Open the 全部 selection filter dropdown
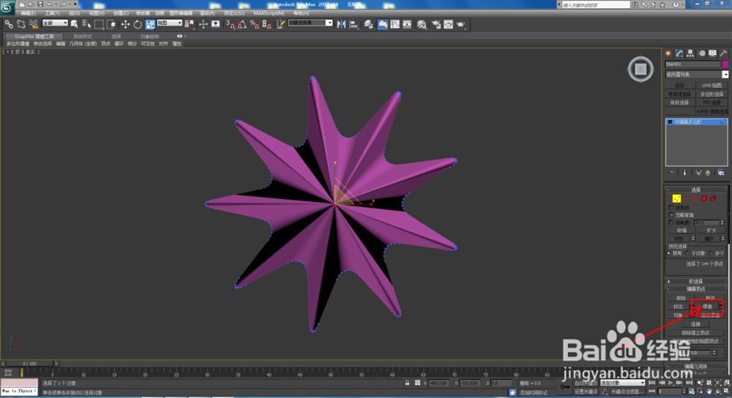Screen dimensions: 732x398 (x=55, y=23)
